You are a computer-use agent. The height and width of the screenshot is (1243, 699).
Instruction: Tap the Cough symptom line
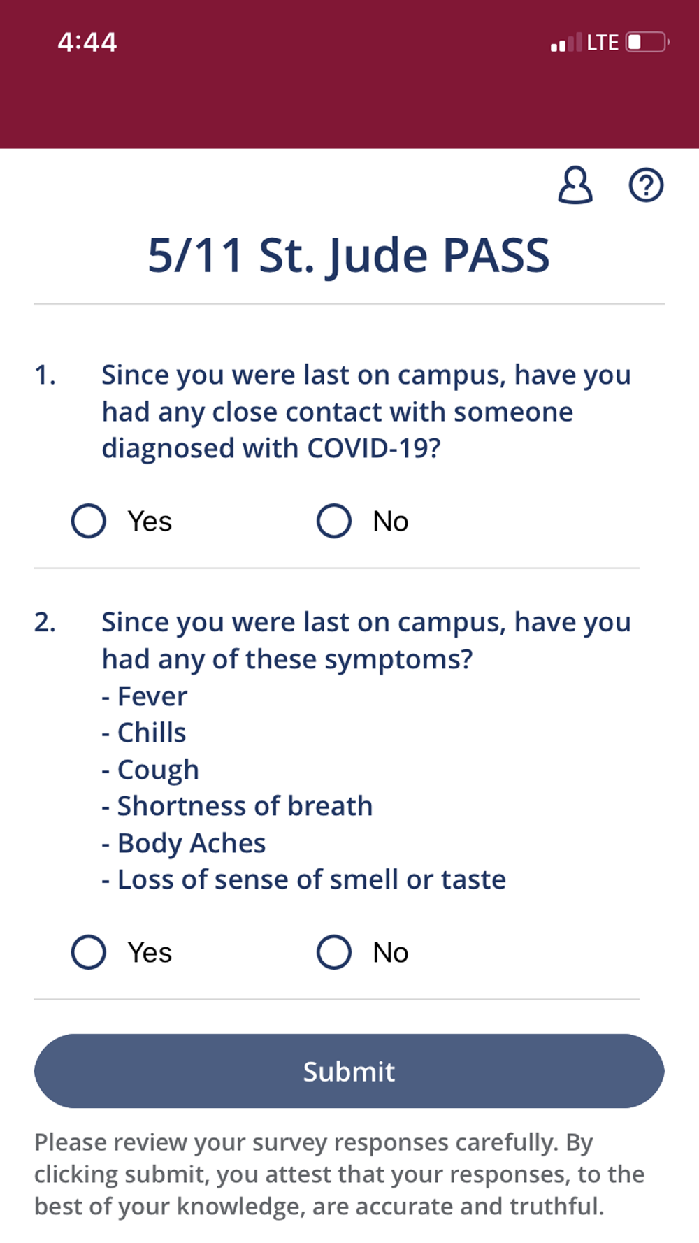tap(150, 770)
